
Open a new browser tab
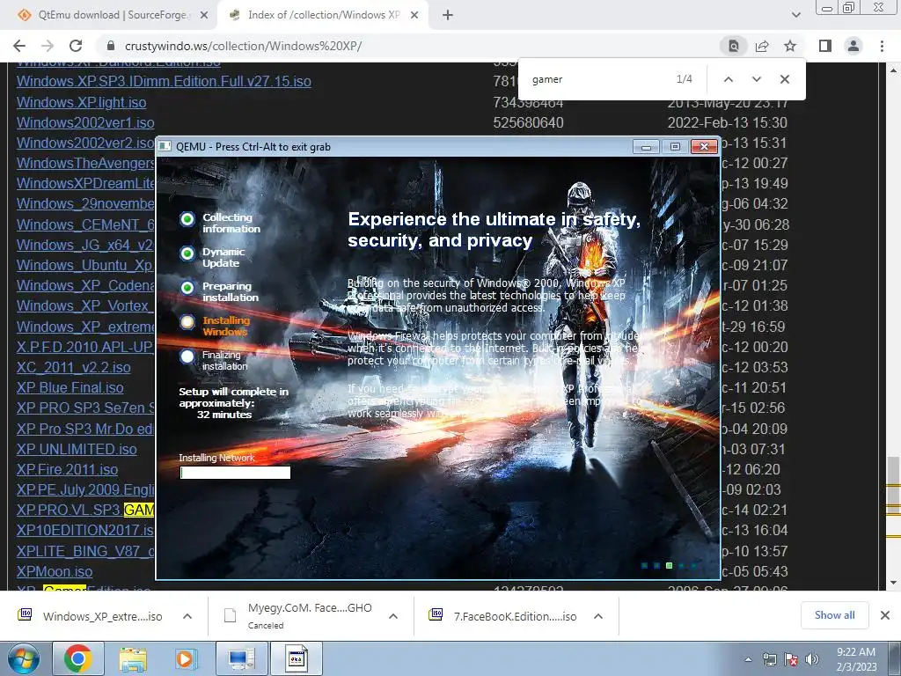[448, 15]
